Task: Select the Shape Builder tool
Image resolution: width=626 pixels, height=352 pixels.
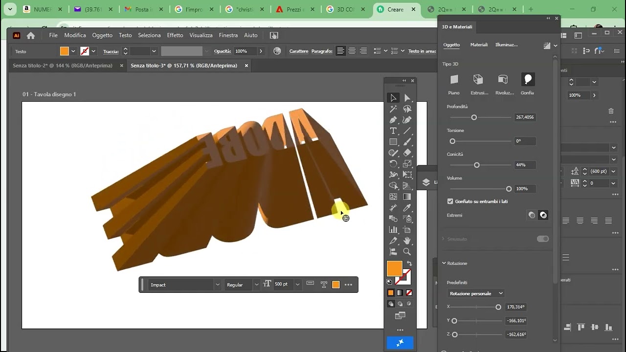Action: coord(393,186)
